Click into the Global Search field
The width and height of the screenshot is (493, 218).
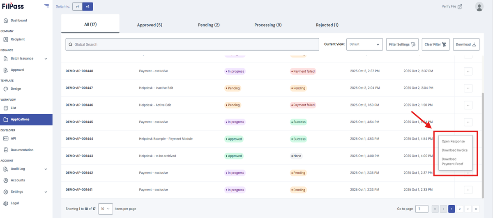pos(192,44)
